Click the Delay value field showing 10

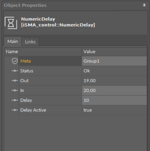(114, 100)
